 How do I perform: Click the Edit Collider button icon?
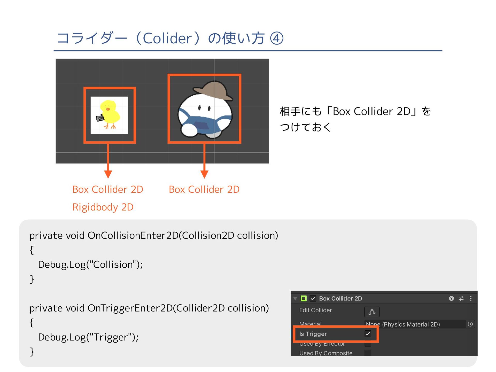372,312
